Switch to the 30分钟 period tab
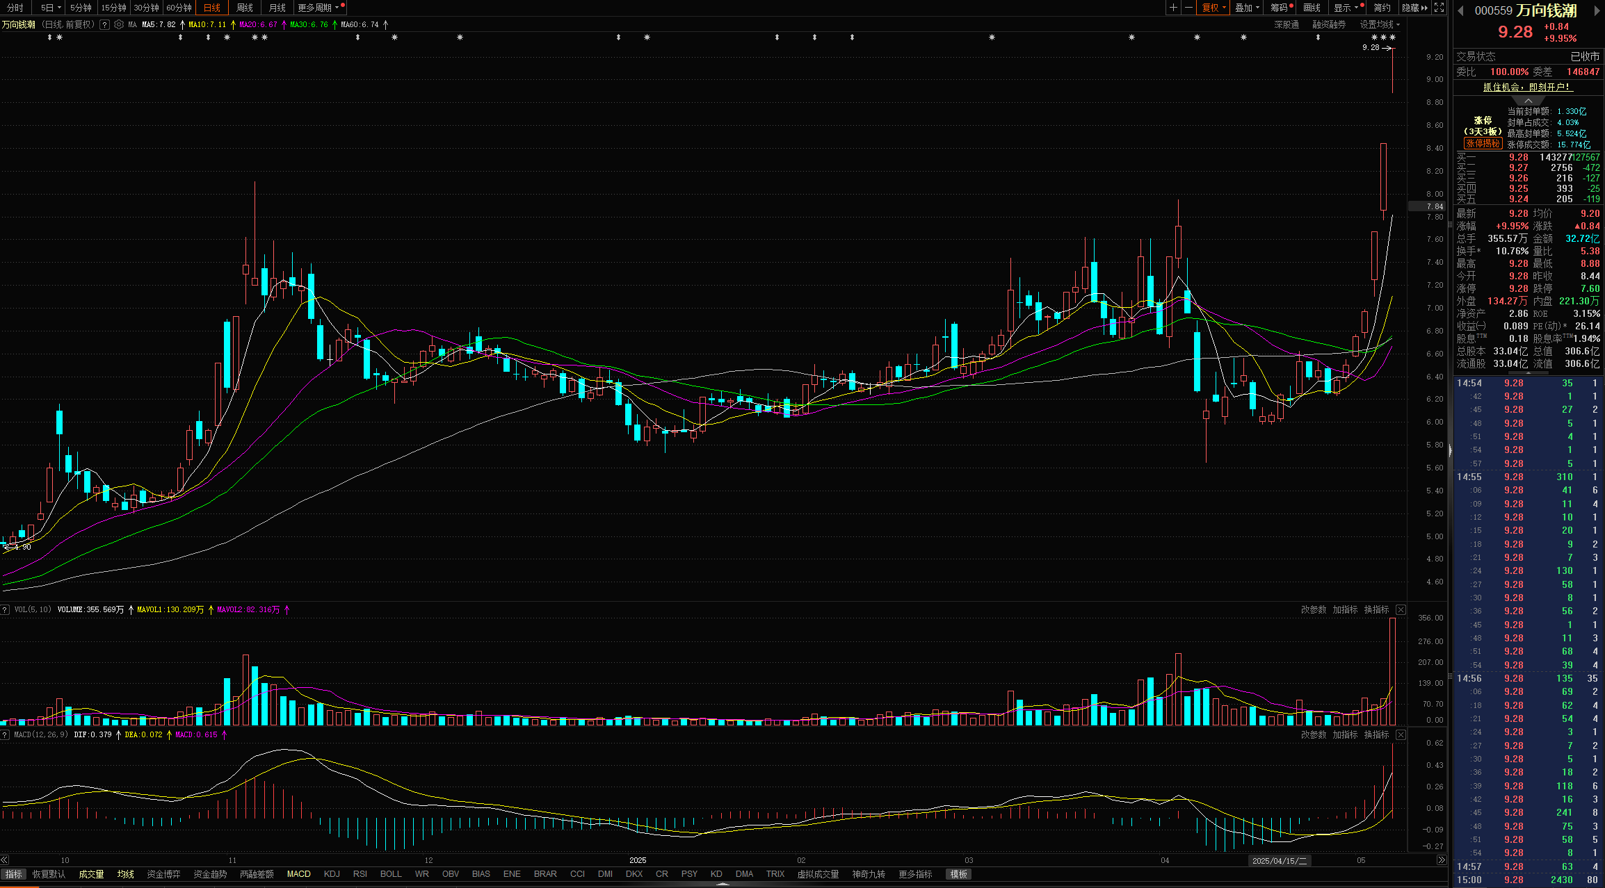The height and width of the screenshot is (888, 1605). (146, 8)
